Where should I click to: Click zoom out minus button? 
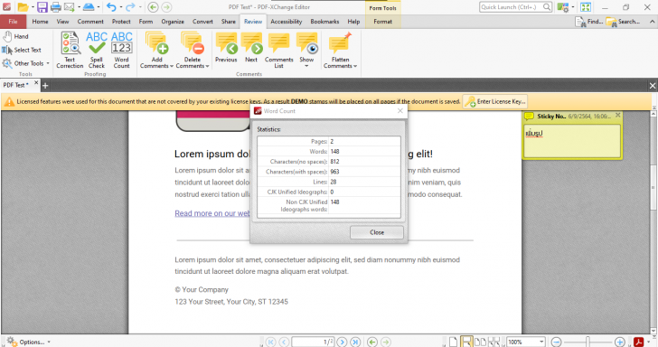click(557, 342)
